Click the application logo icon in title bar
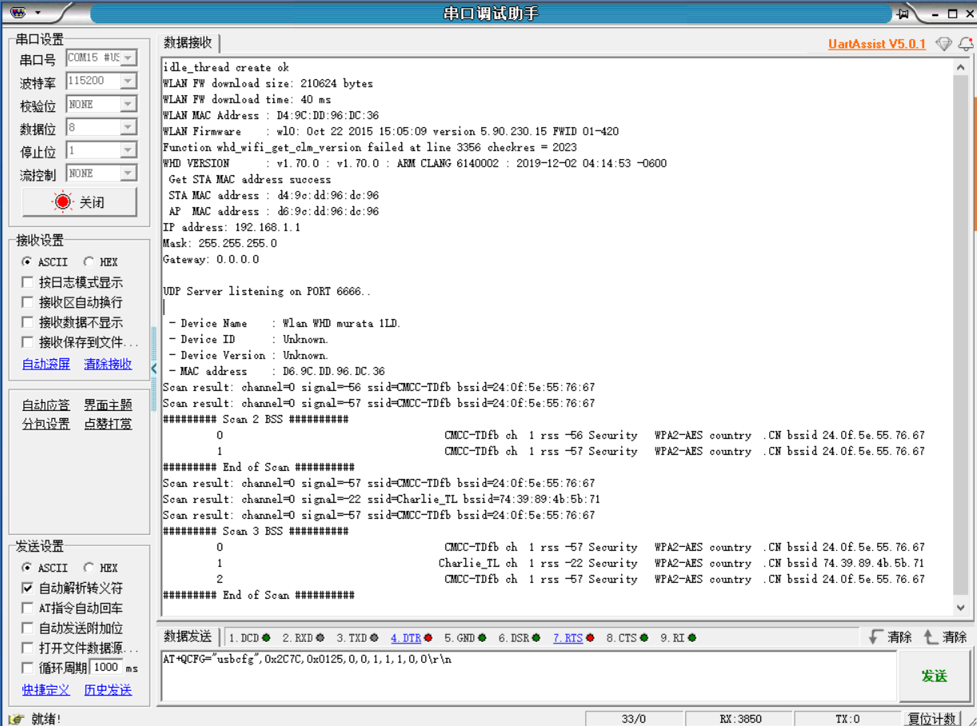Image resolution: width=977 pixels, height=726 pixels. pos(18,13)
